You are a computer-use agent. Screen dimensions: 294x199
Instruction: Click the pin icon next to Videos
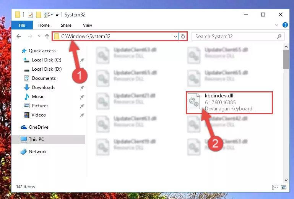82,115
